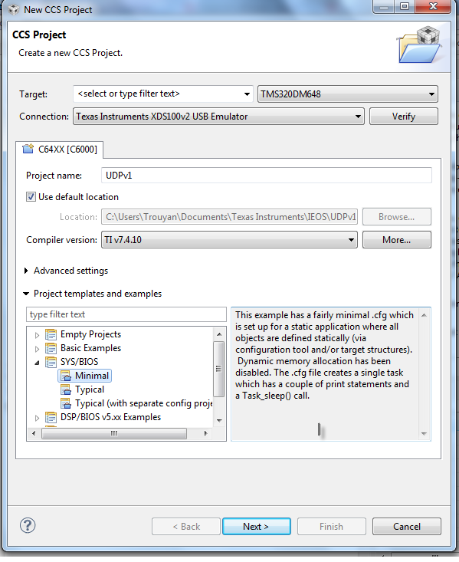Click 'Create a new CCS Project.' text

tap(70, 53)
